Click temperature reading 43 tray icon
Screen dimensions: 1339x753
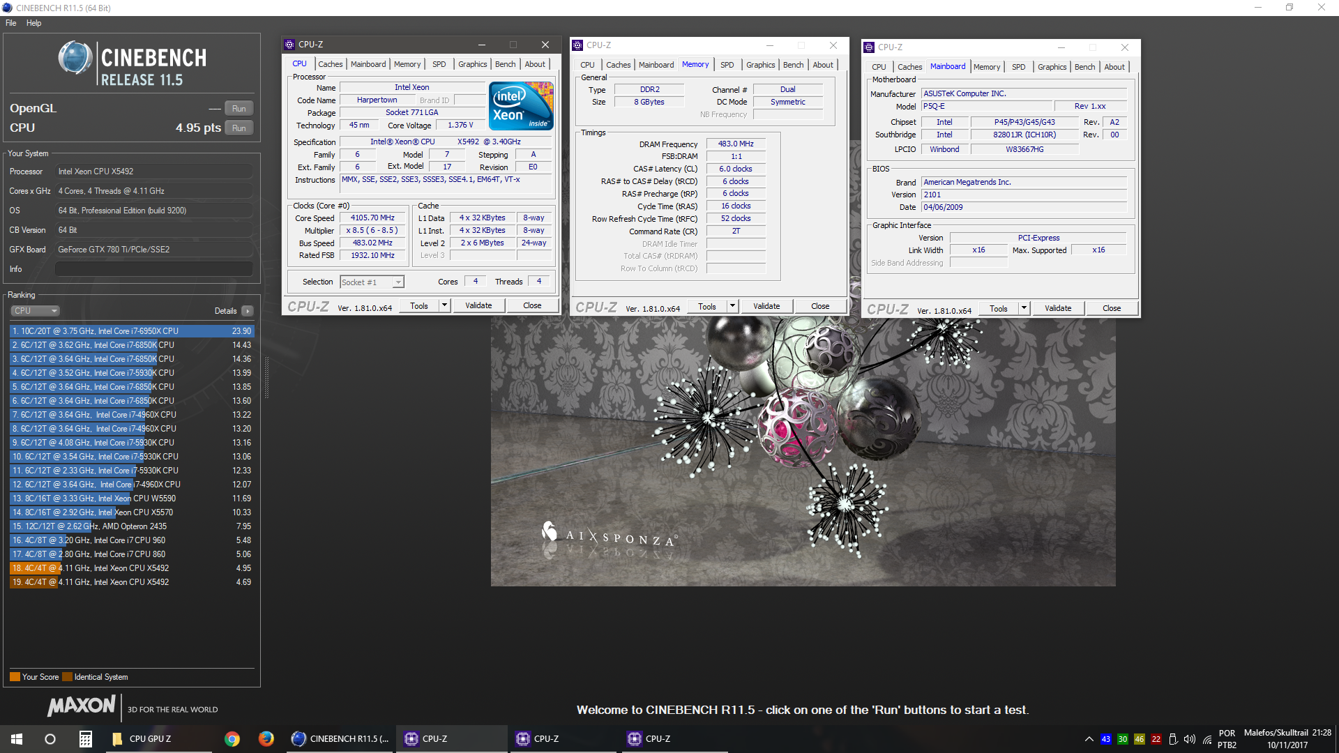point(1105,739)
